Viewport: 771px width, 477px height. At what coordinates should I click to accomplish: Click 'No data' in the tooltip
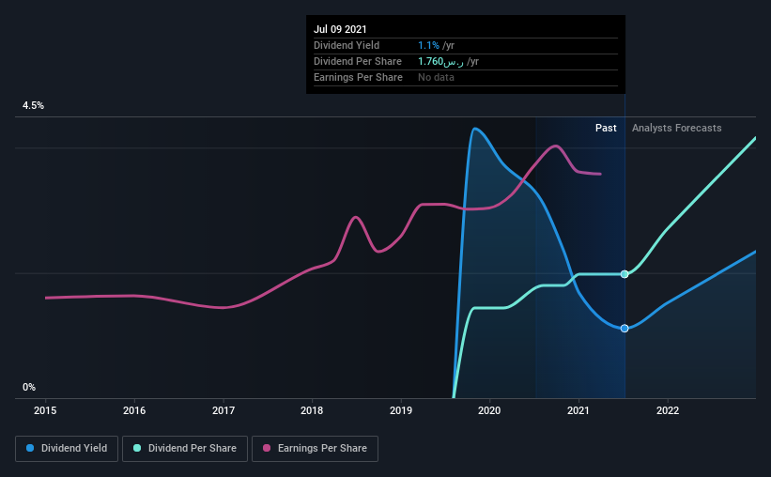436,78
